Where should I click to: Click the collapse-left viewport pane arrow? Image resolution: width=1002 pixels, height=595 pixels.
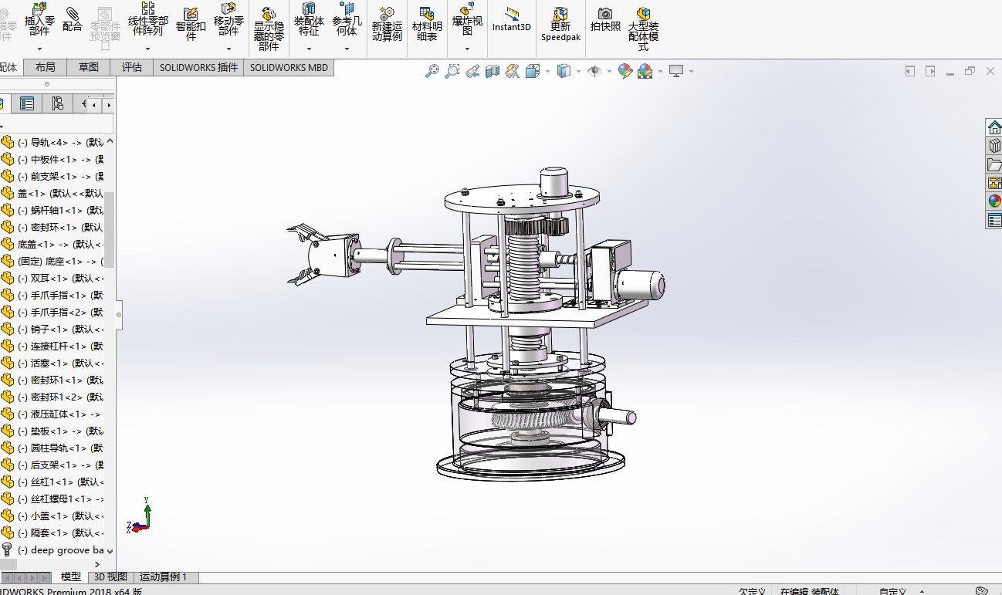(x=910, y=71)
